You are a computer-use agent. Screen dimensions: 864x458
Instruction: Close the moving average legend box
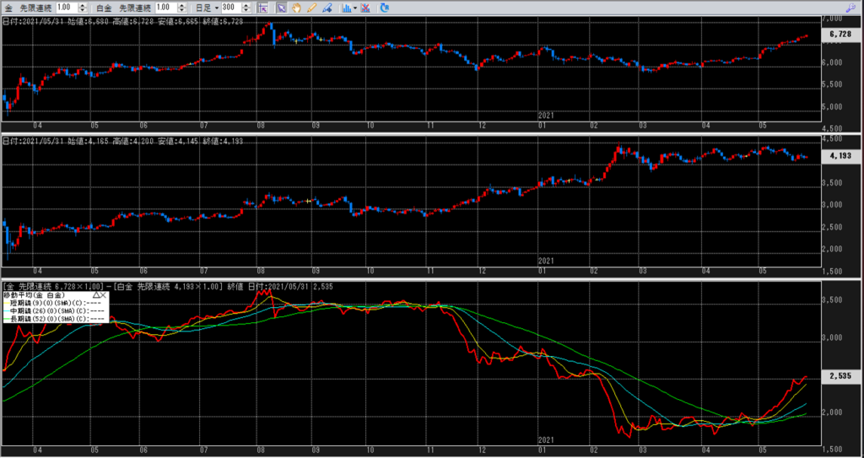(x=103, y=295)
